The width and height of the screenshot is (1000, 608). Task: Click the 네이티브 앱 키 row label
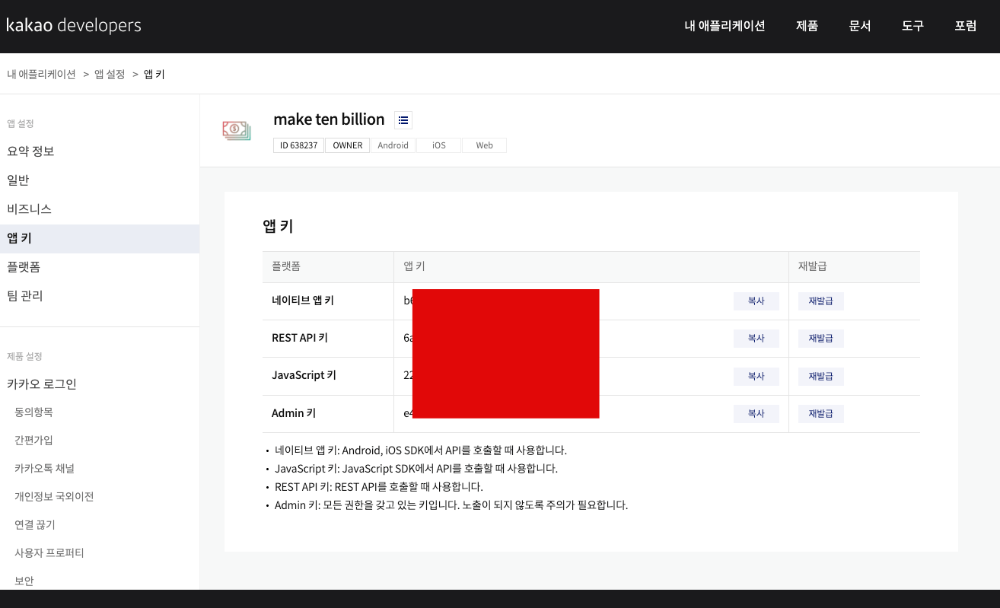click(303, 301)
